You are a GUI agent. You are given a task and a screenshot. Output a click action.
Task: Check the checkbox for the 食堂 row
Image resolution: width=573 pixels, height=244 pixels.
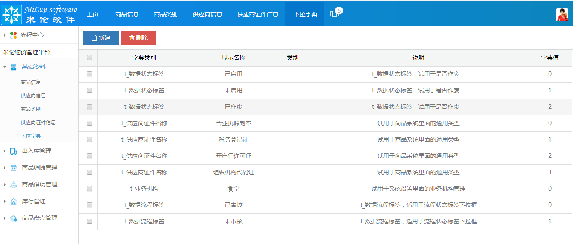[89, 189]
